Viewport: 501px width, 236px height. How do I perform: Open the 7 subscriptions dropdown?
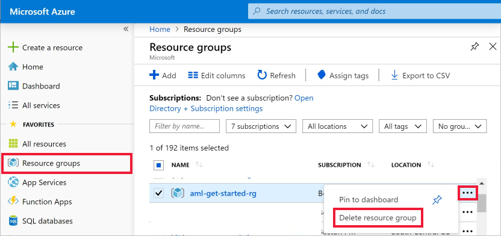pos(261,126)
